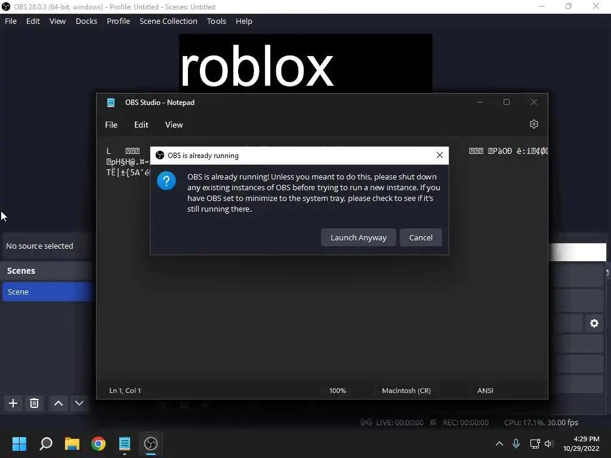Viewport: 611px width, 458px height.
Task: Click the OBS logo in main title bar
Action: tap(6, 7)
